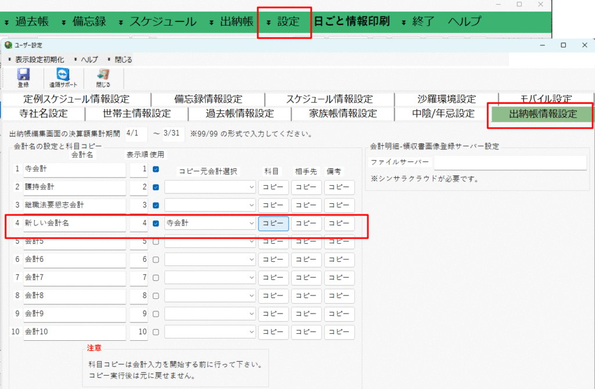This screenshot has width=595, height=389.
Task: Click the ファイルサーバー input field
Action: coord(510,163)
